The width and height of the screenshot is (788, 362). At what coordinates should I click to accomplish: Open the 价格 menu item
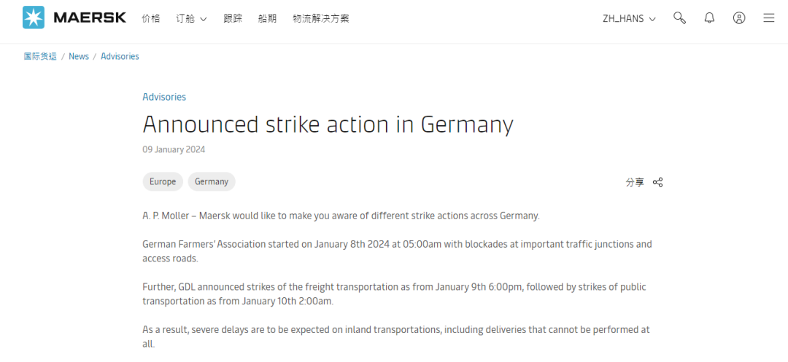[151, 18]
